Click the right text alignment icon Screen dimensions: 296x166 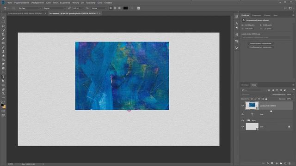point(119,8)
